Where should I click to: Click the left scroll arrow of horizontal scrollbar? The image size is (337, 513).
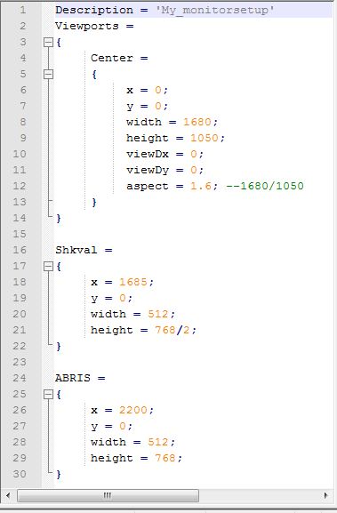[x=8, y=495]
